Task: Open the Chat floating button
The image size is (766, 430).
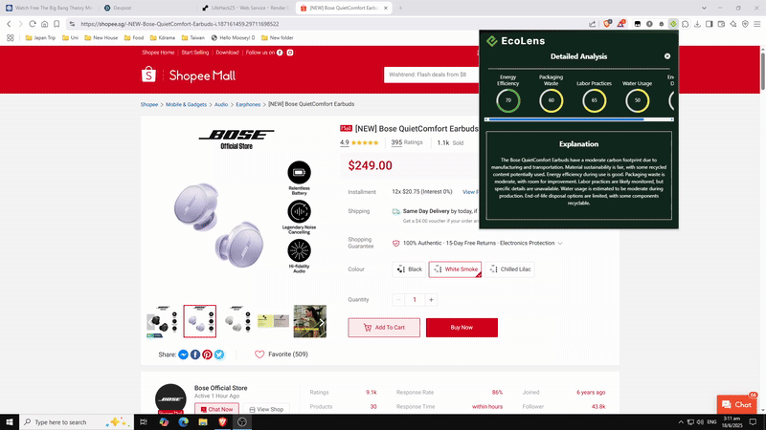Action: (736, 404)
